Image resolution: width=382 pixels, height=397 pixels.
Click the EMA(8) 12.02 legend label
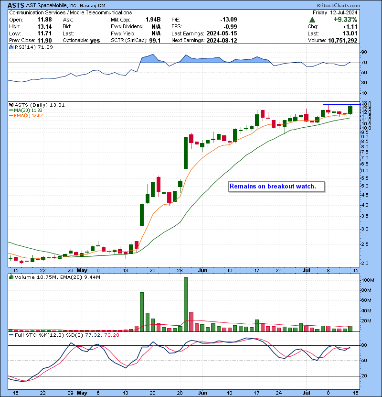[x=28, y=116]
